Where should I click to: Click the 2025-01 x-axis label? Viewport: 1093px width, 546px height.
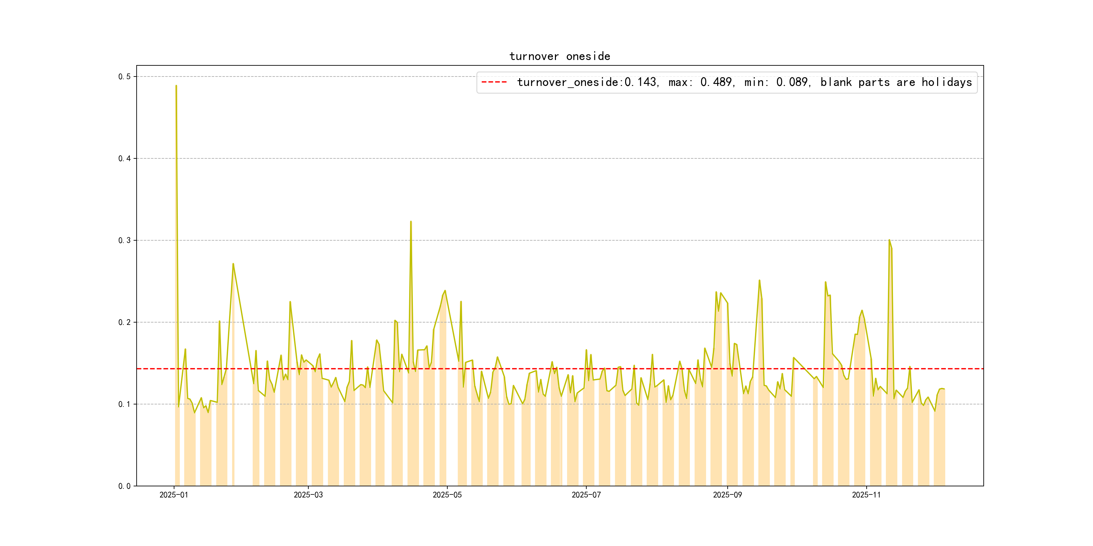(173, 495)
